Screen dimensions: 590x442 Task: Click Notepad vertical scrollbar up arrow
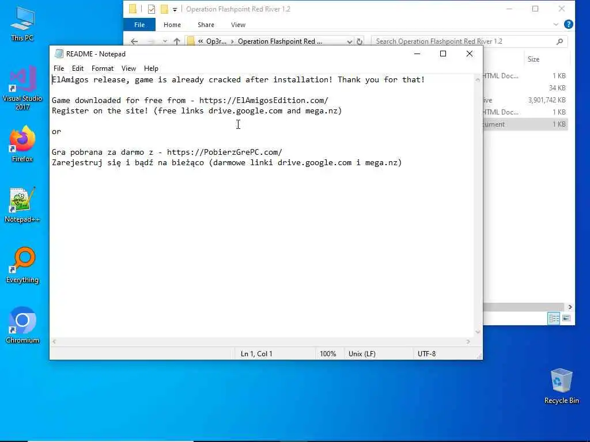click(478, 79)
